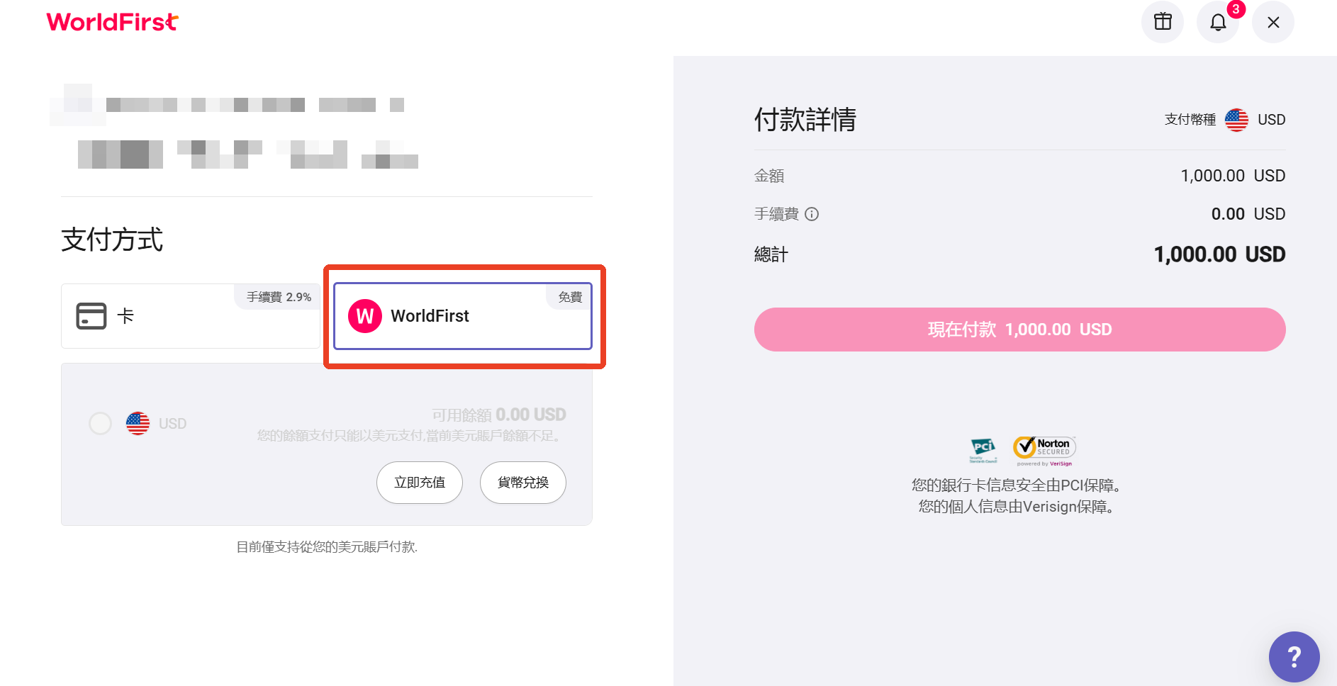Click the 貨幣兌換 button
Image resolution: width=1337 pixels, height=686 pixels.
523,483
